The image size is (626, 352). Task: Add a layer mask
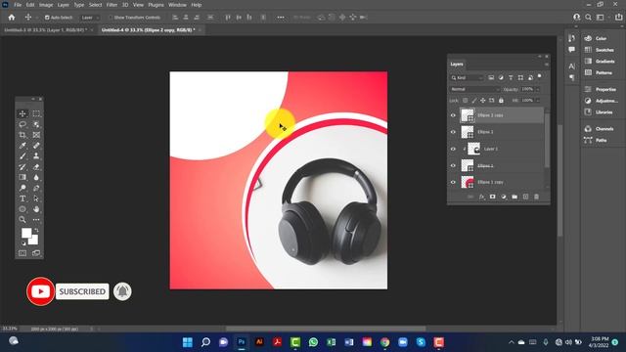tap(492, 197)
